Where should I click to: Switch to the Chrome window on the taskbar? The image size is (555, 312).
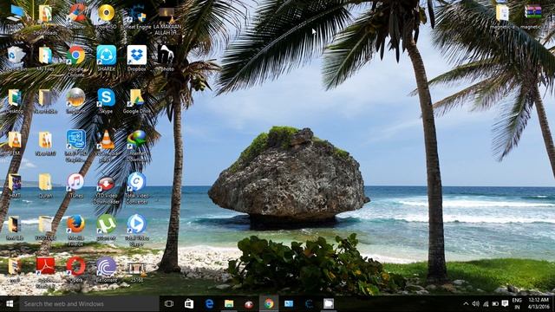pos(269,303)
